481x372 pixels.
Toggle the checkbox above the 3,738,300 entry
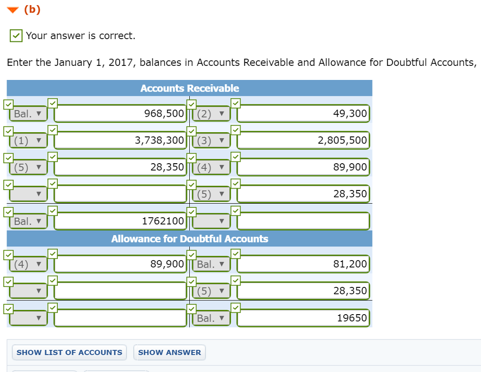coord(53,129)
